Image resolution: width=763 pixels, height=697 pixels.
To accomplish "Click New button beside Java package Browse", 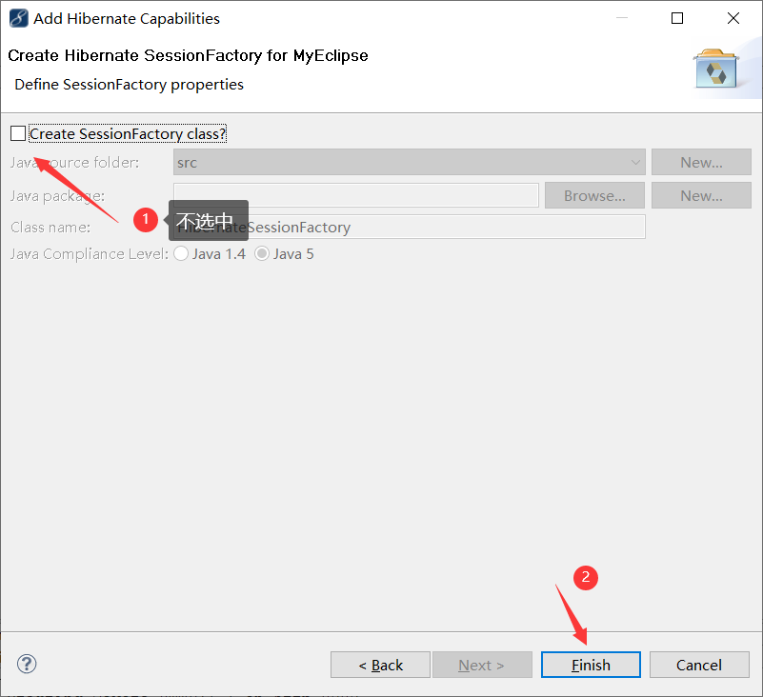I will click(701, 195).
